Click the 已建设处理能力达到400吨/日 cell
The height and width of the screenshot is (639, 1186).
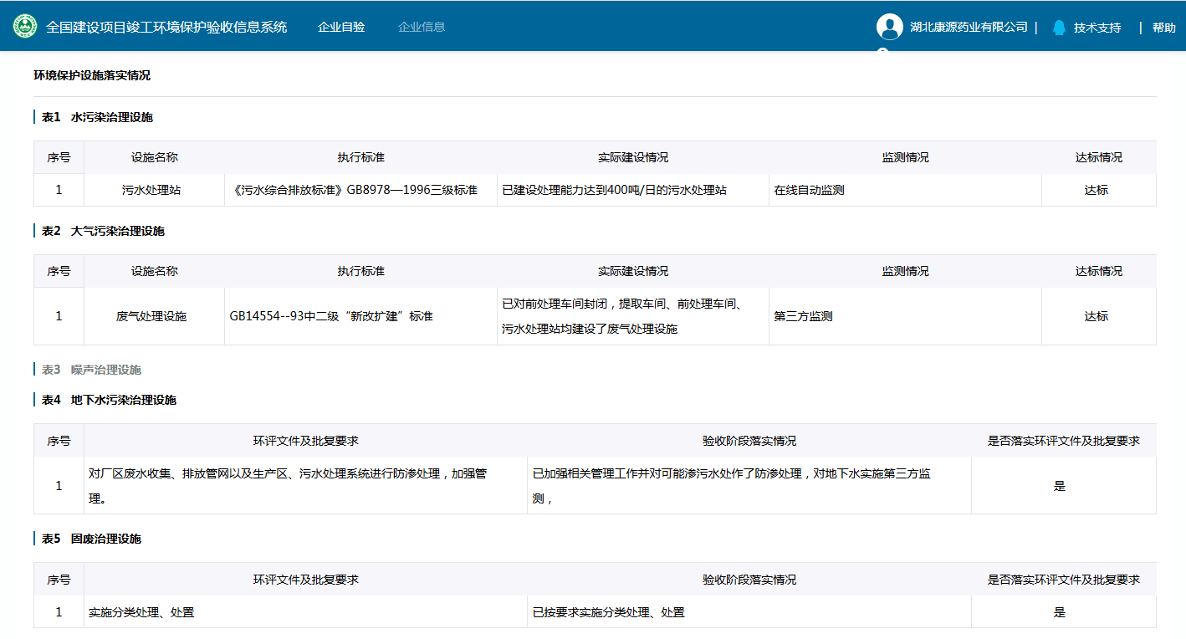point(633,190)
